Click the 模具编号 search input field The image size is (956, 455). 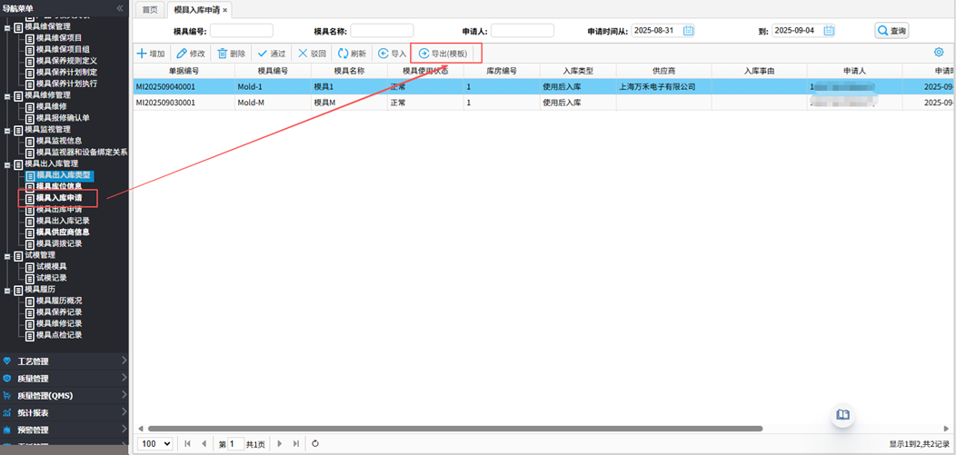(241, 31)
